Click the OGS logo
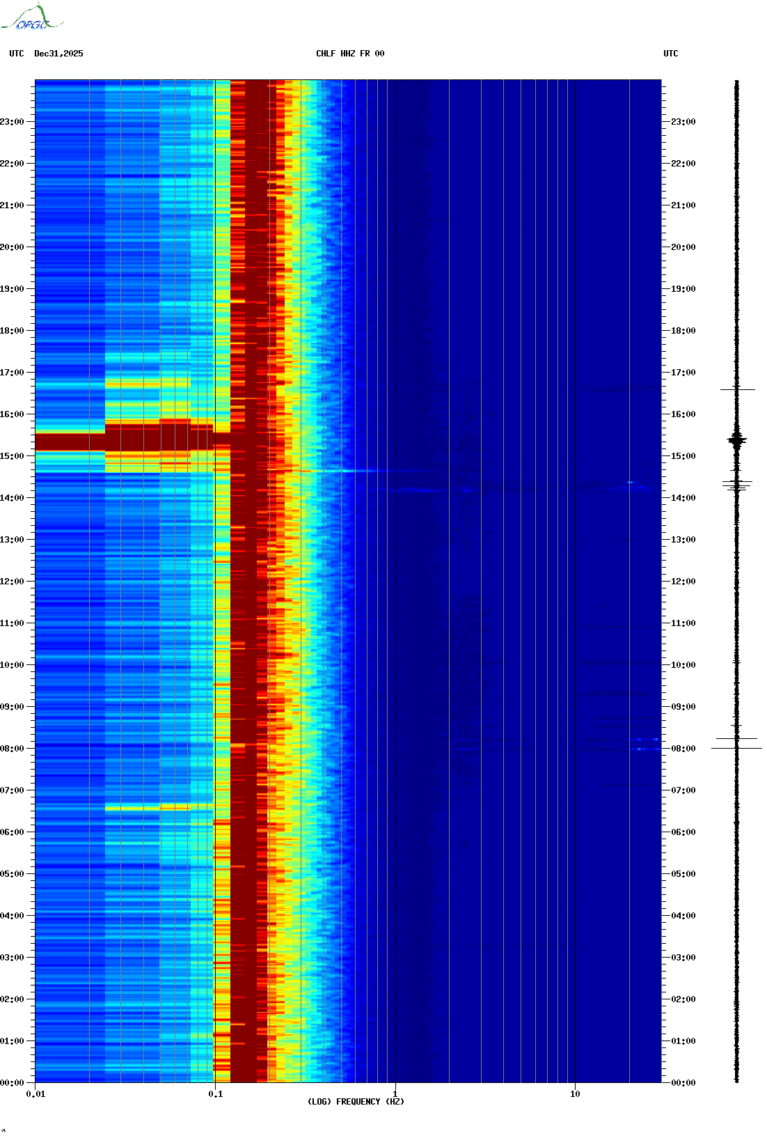The height and width of the screenshot is (1138, 767). pos(32,17)
